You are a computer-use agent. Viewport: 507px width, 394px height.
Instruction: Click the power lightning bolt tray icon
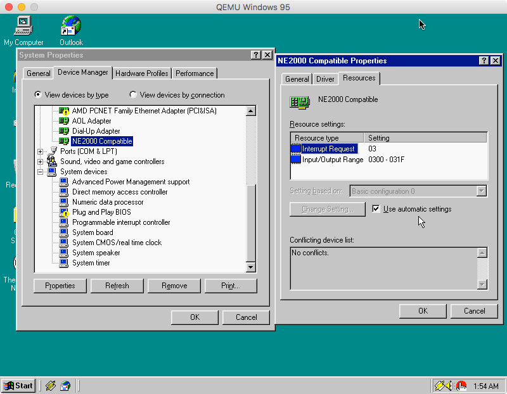pyautogui.click(x=440, y=386)
